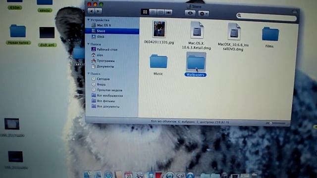
Task: Select the 06042011105.jpg image thumbnail
Action: pyautogui.click(x=159, y=30)
